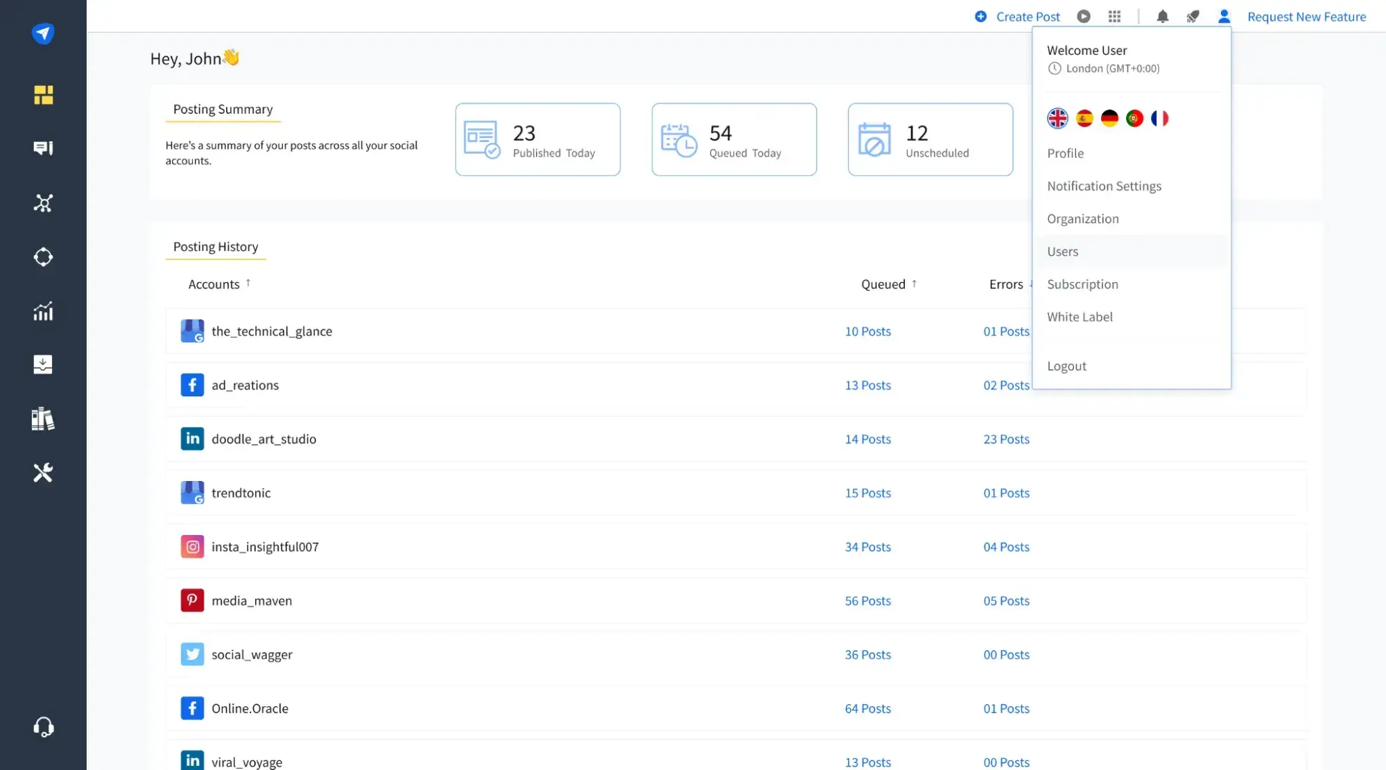Select the social connections icon in sidebar
This screenshot has height=770, width=1386.
(x=43, y=203)
